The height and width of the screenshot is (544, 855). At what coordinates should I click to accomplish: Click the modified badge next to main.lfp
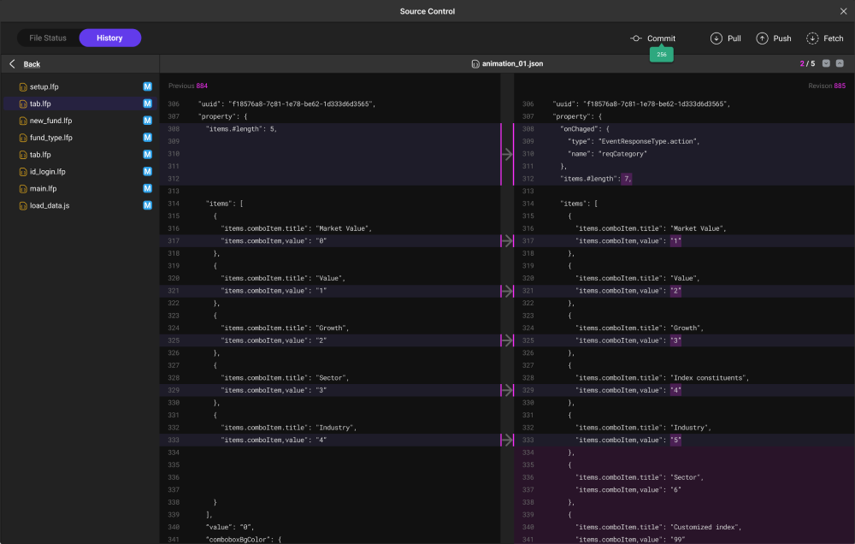pyautogui.click(x=147, y=189)
